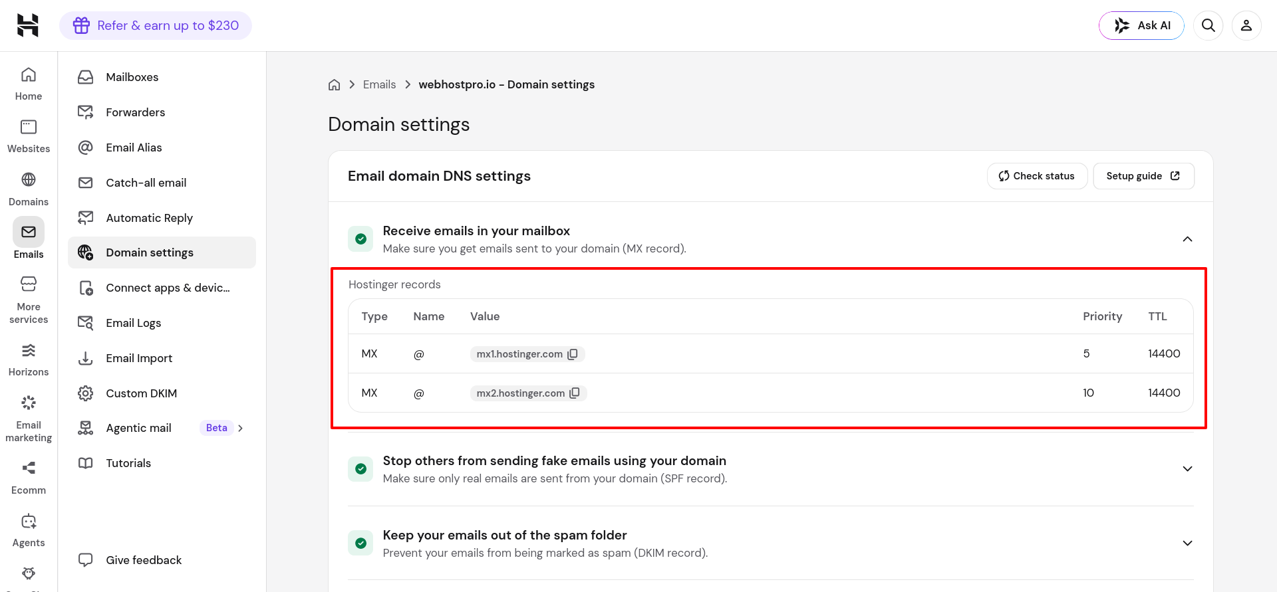The width and height of the screenshot is (1277, 592).
Task: Open Email marketing in the sidebar
Action: click(29, 419)
